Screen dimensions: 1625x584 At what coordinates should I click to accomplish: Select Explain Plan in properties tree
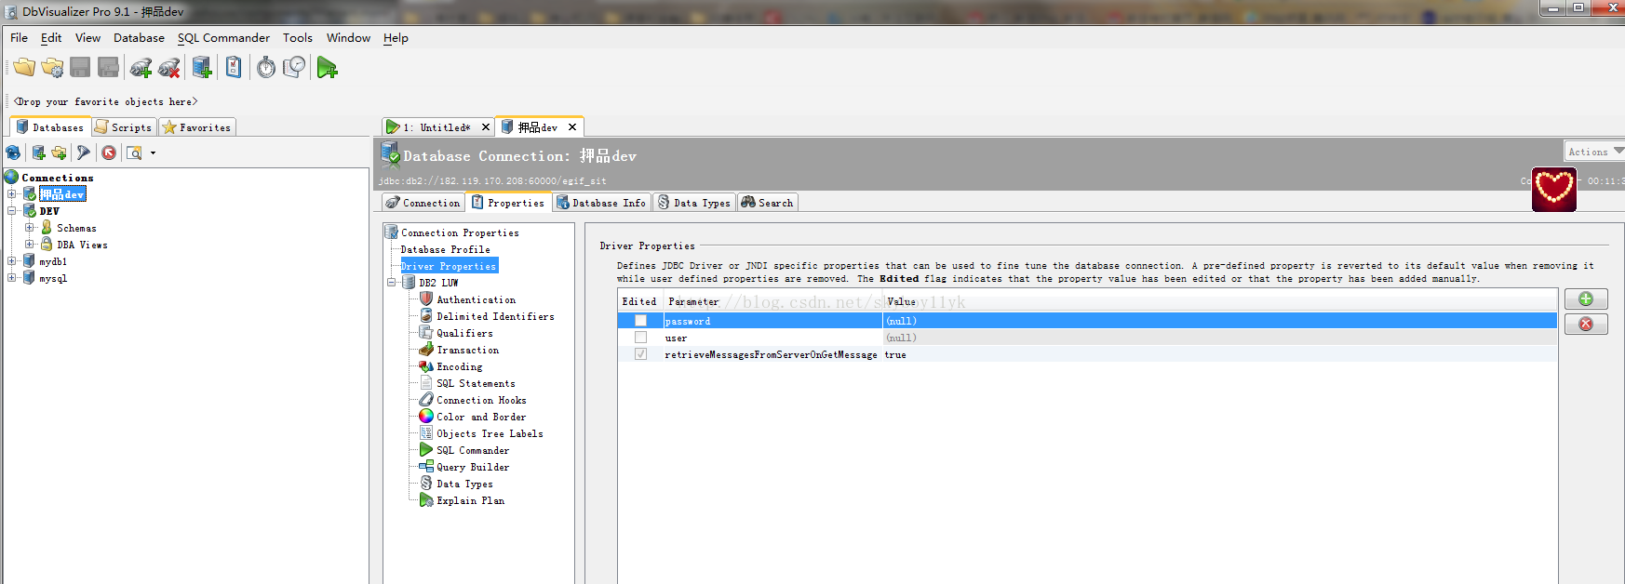(470, 500)
